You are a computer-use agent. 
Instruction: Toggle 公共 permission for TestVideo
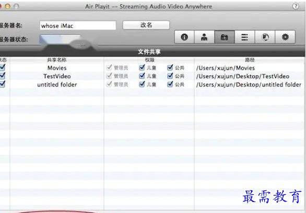tap(170, 76)
